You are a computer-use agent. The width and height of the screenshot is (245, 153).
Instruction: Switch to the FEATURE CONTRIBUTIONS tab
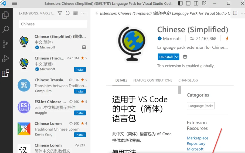pyautogui.click(x=152, y=80)
